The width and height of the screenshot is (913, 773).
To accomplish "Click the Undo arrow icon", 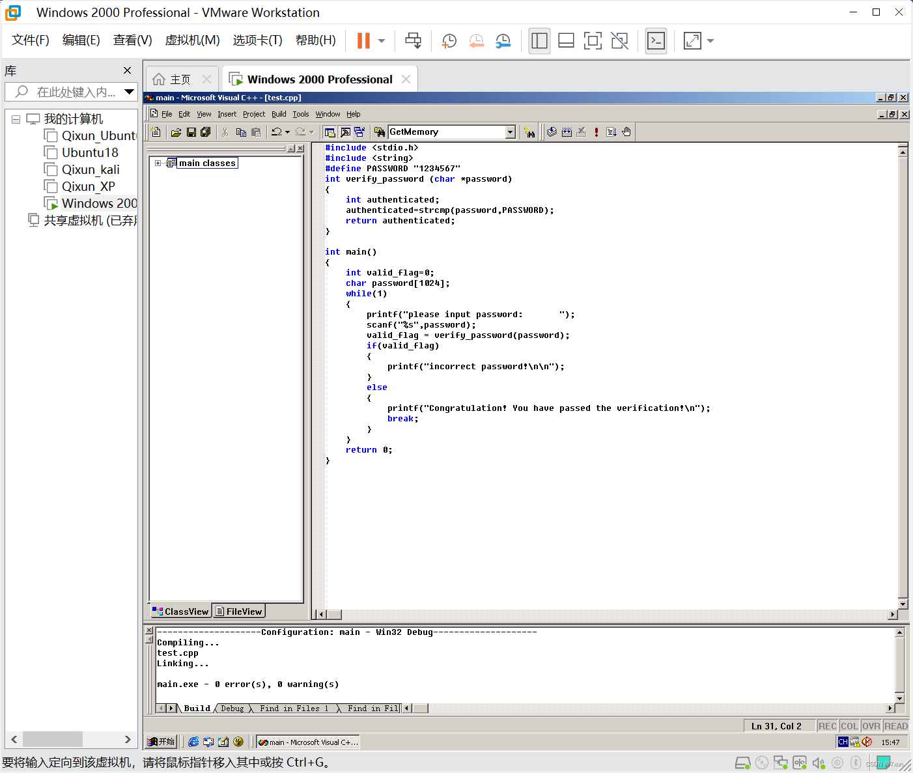I will (x=277, y=132).
